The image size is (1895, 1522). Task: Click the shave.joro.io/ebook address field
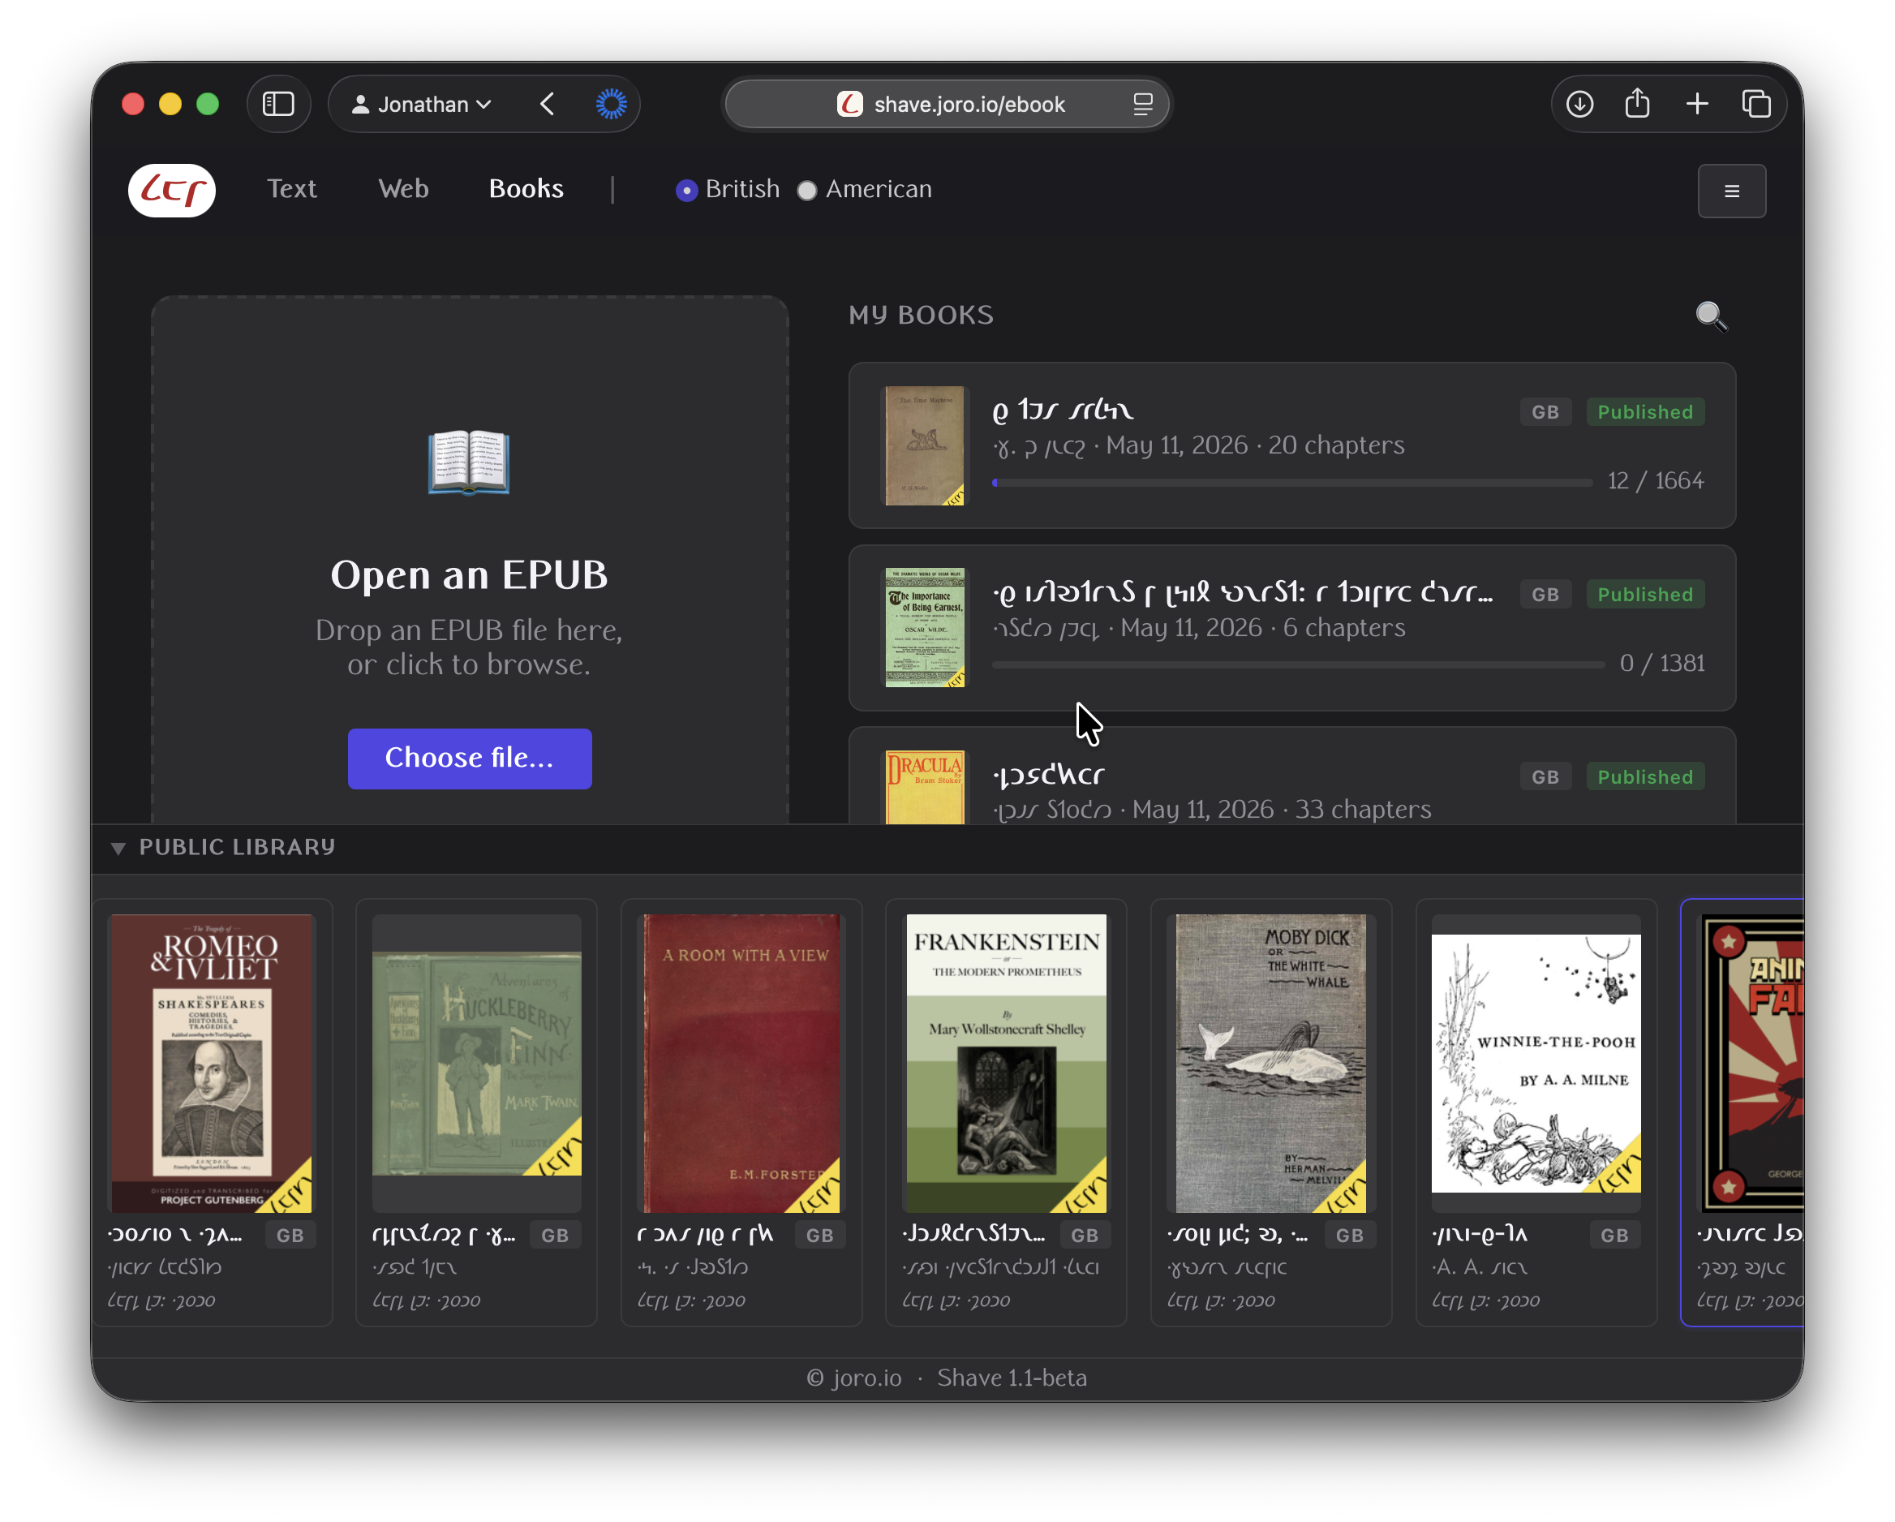947,105
